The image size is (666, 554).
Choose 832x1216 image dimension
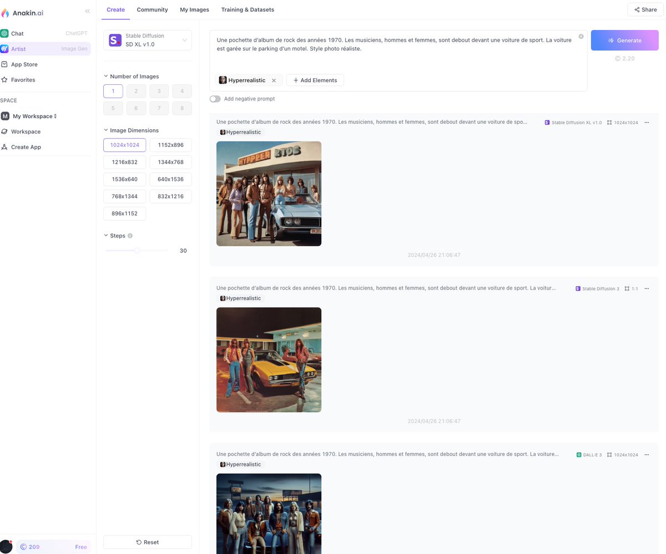point(170,196)
